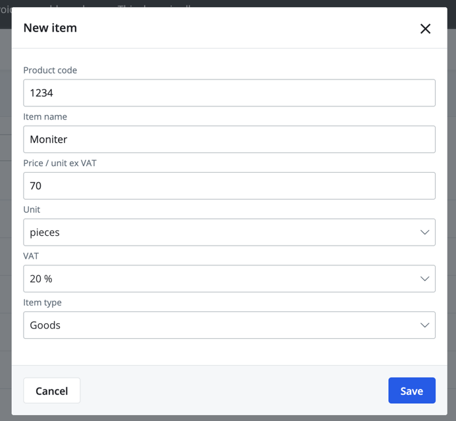Click the "Item name" label text

coord(45,117)
